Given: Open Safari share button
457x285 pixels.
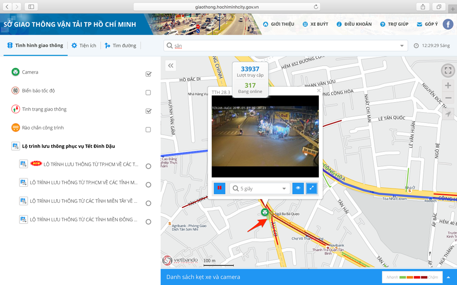Looking at the screenshot, I should coord(423,7).
